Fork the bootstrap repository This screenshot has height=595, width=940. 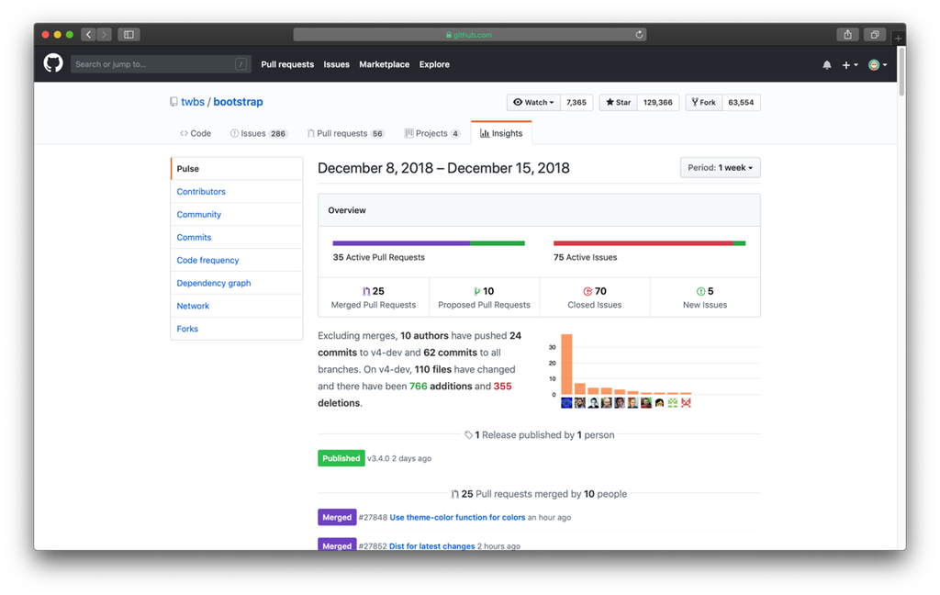[704, 103]
